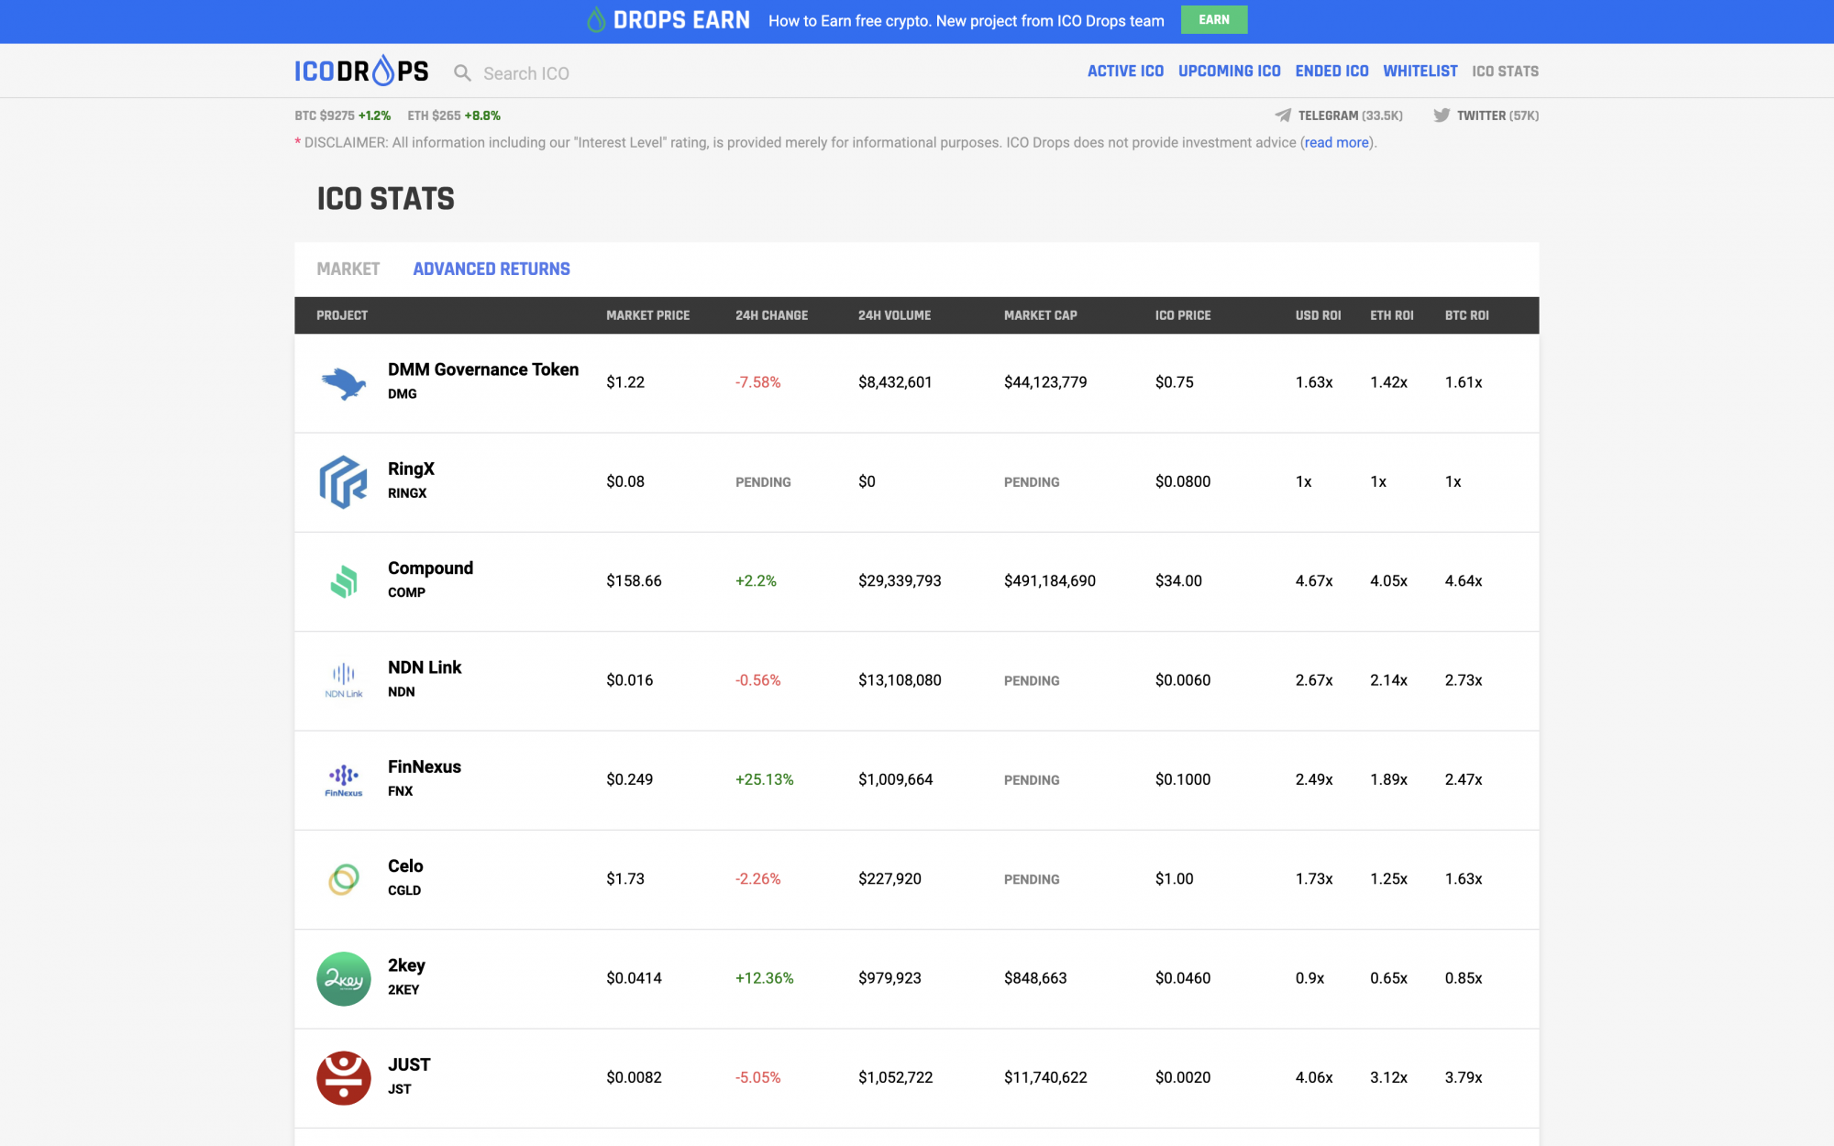Open the Celo name link
Screen dimensions: 1834x1146
405,865
